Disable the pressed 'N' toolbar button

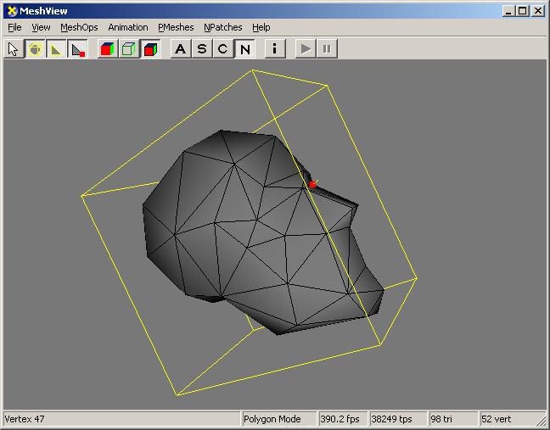pyautogui.click(x=244, y=48)
